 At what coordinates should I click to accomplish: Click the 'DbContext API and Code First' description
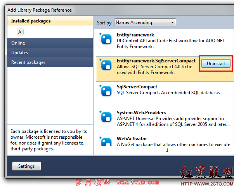pyautogui.click(x=171, y=43)
